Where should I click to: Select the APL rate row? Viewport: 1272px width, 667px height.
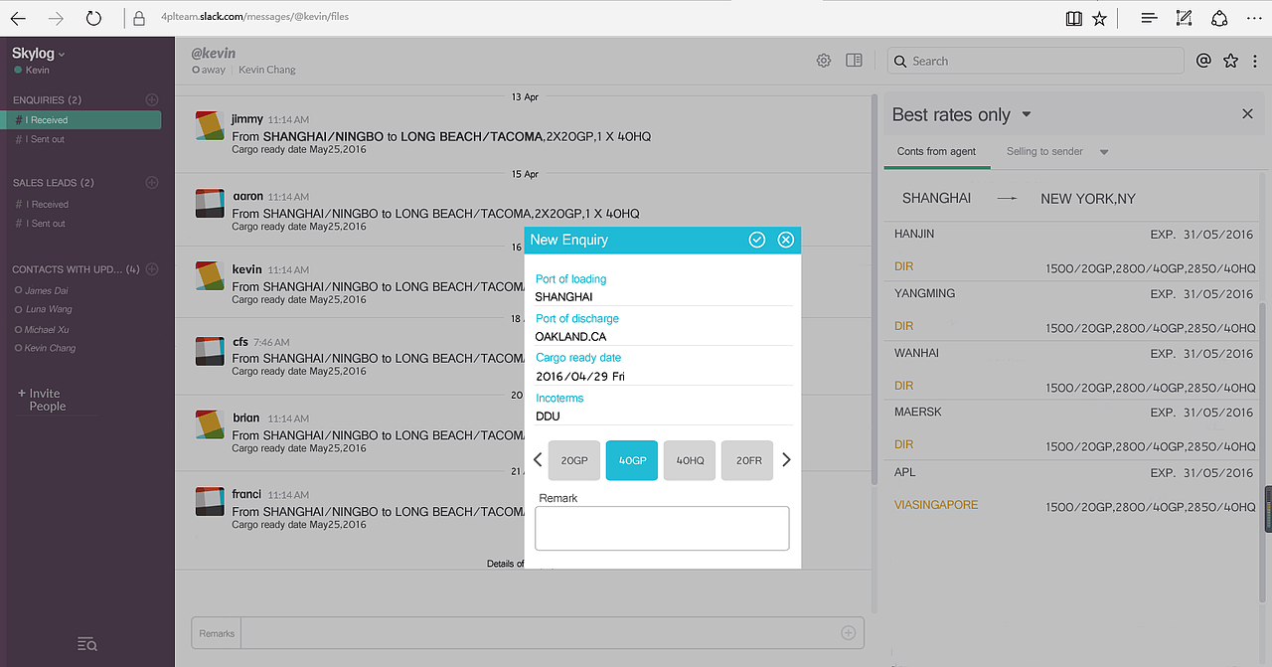tap(1072, 488)
